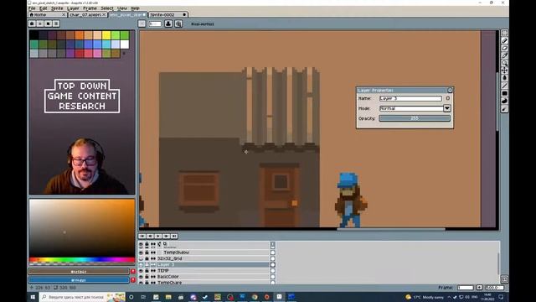The height and width of the screenshot is (302, 536).
Task: Select the Blur tool
Action: [x=504, y=108]
